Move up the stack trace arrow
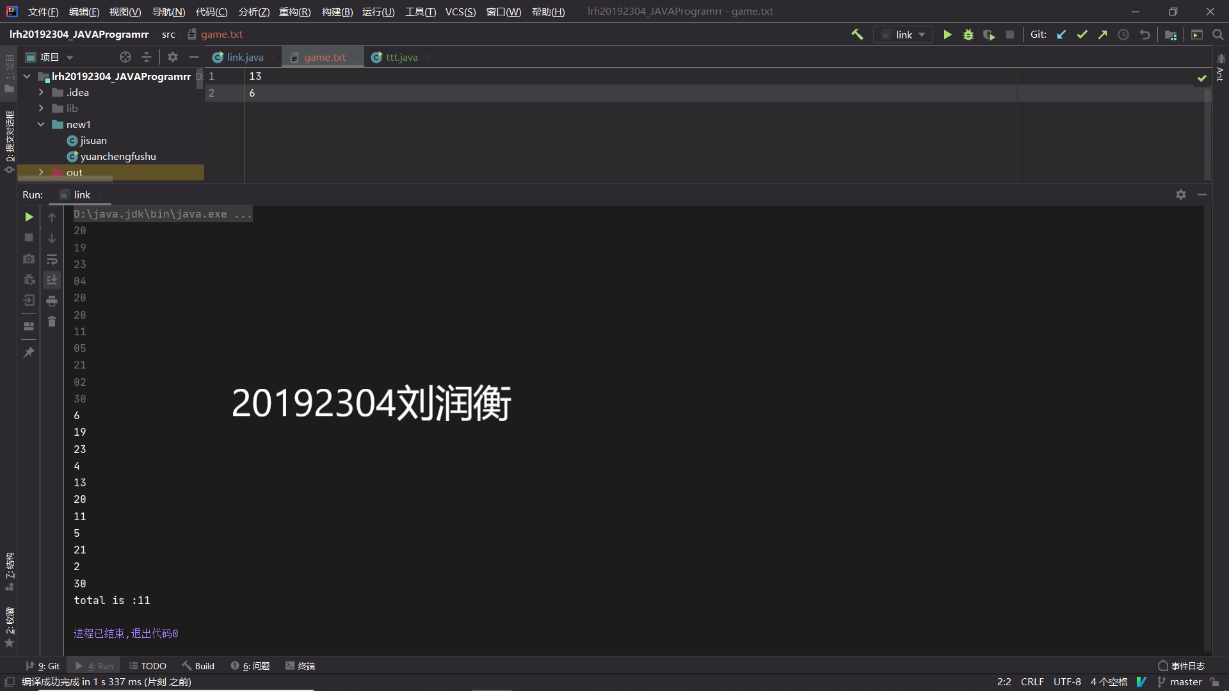Screen dimensions: 1229x691 (x=52, y=218)
